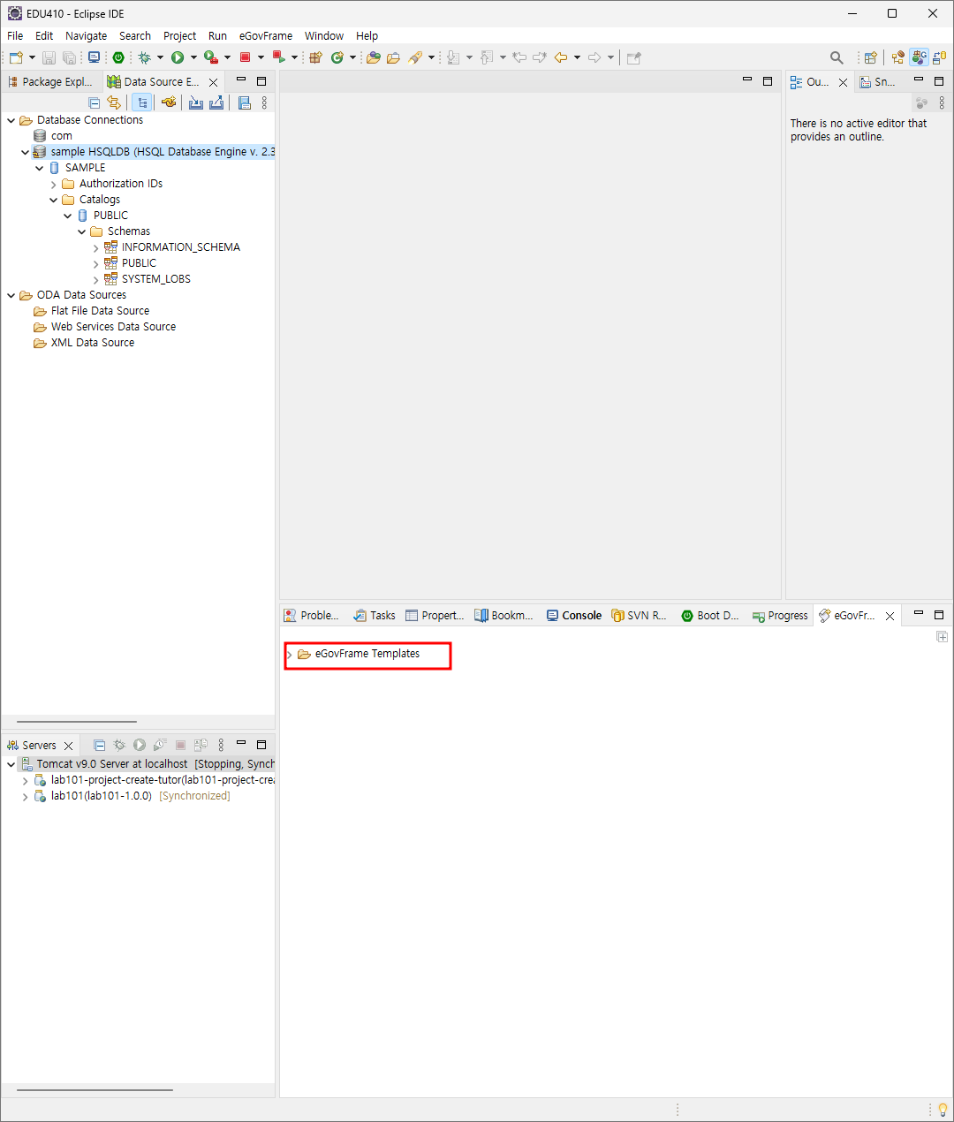Click the Data Source Explorer horizontal scrollbar
954x1122 pixels.
pyautogui.click(x=77, y=722)
